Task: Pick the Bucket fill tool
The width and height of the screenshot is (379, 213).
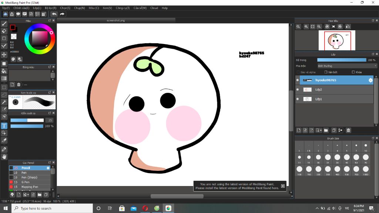Action: 4,71
